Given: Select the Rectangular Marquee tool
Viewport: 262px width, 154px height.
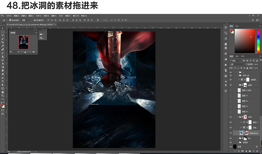Looking at the screenshot, I should (x=3, y=31).
